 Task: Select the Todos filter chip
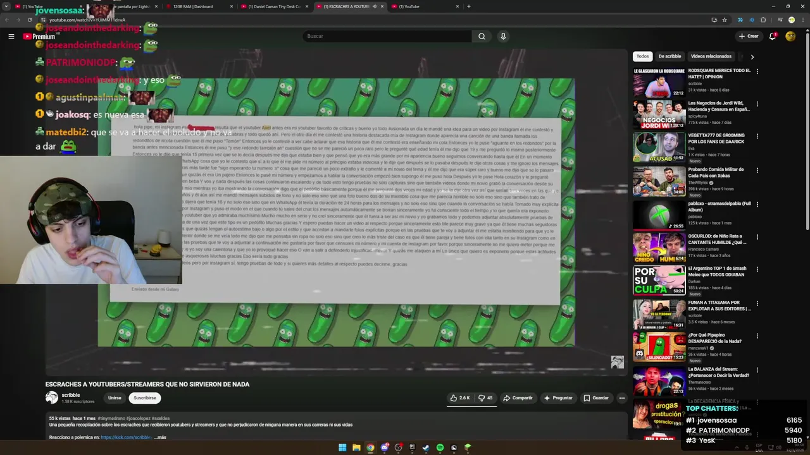coord(642,56)
